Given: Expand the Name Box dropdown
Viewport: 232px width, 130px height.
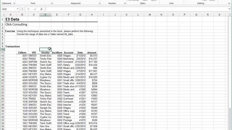Looking at the screenshot, I should point(18,9).
